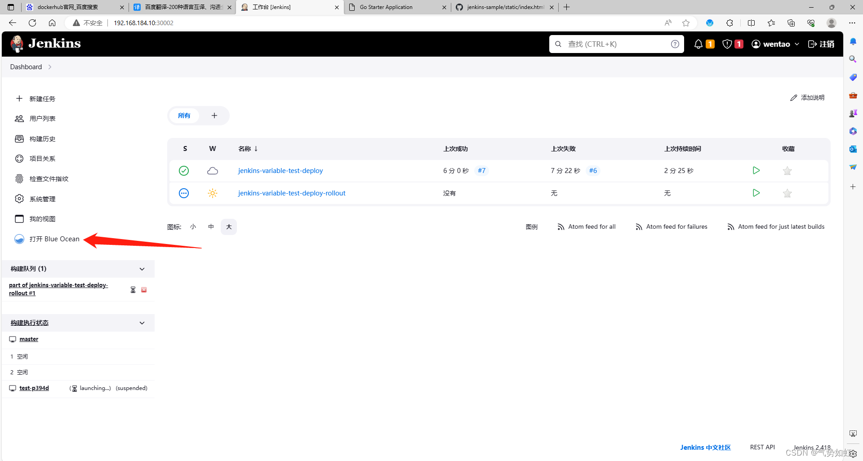Viewport: 863px width, 461px height.
Task: Open jenkins-variable-test-deploy-rollout job link
Action: click(x=292, y=193)
